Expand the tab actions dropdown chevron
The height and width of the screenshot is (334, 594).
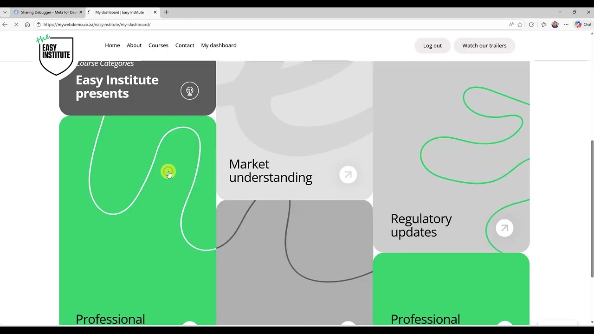pyautogui.click(x=5, y=12)
